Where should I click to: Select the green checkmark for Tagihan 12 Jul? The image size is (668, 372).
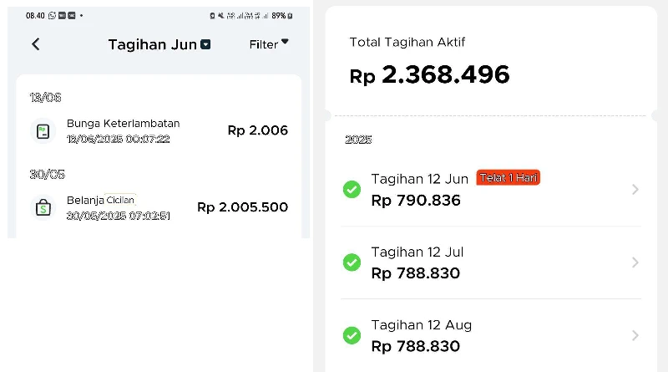pos(352,262)
